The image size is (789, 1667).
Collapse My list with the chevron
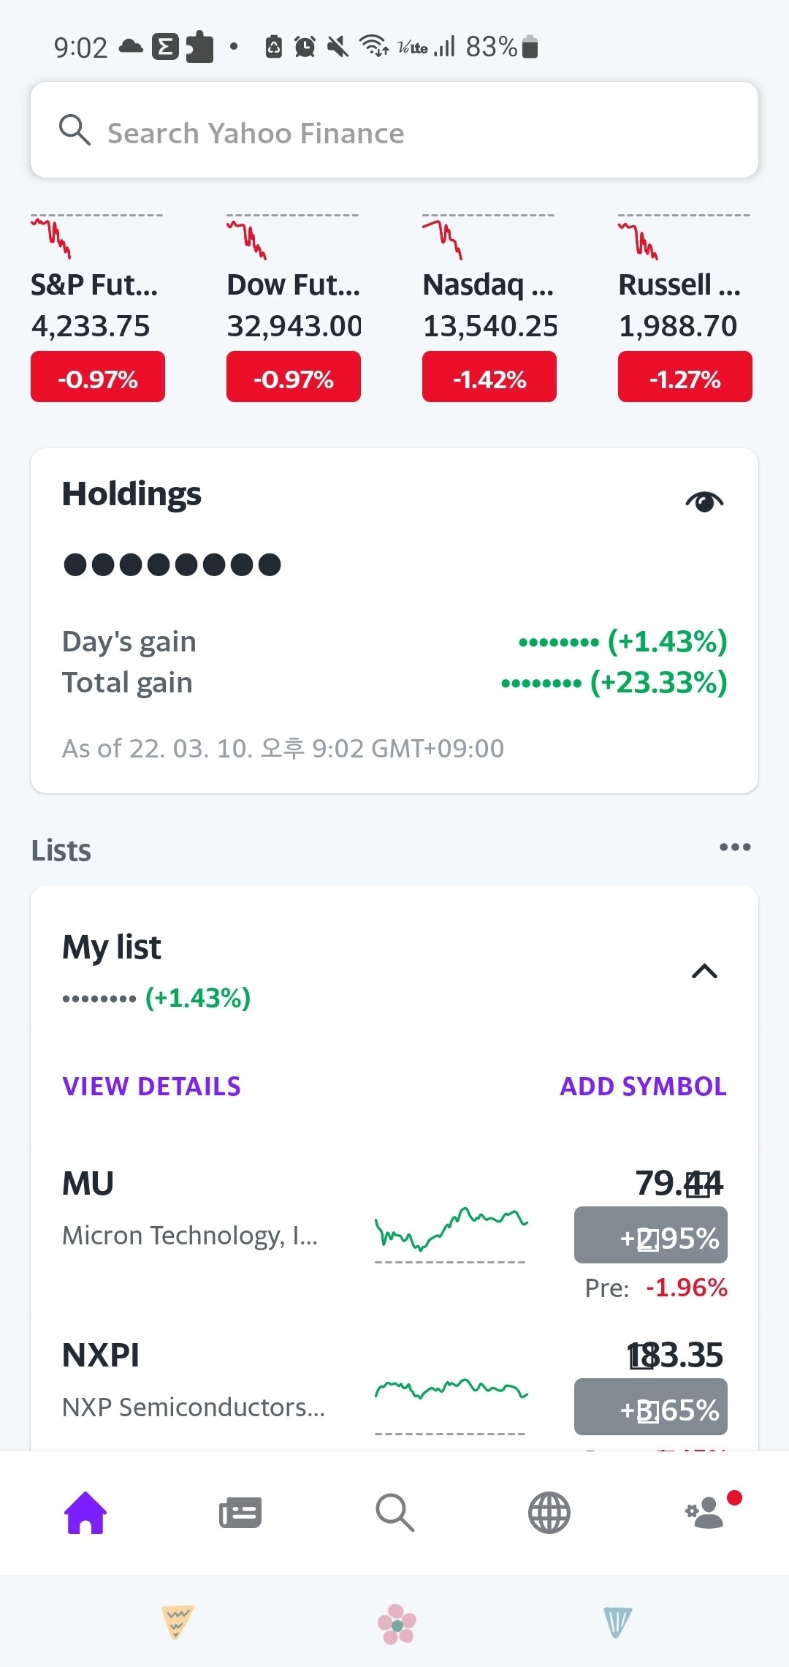704,971
